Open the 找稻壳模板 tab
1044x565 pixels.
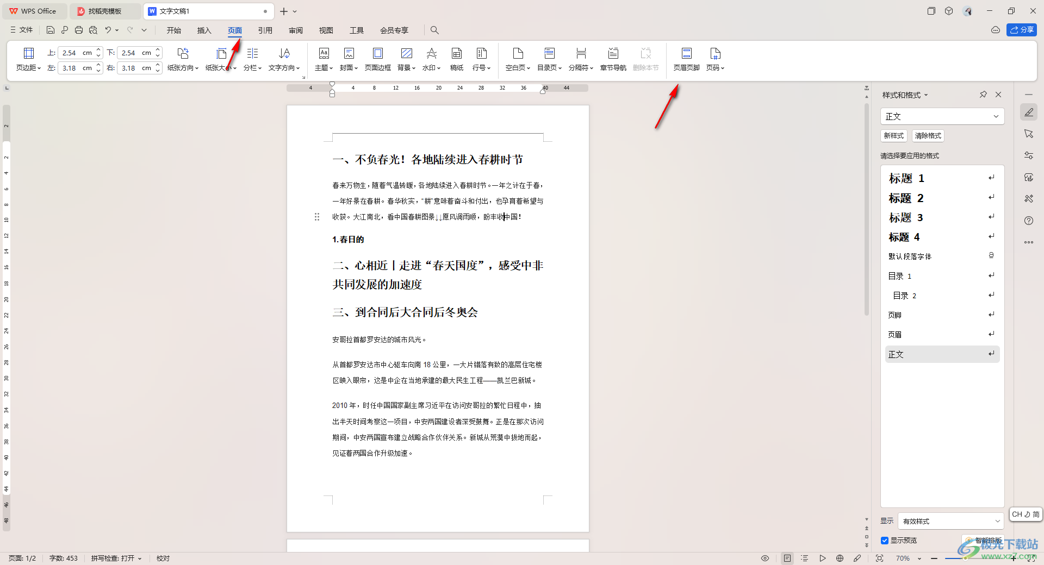[x=104, y=11]
